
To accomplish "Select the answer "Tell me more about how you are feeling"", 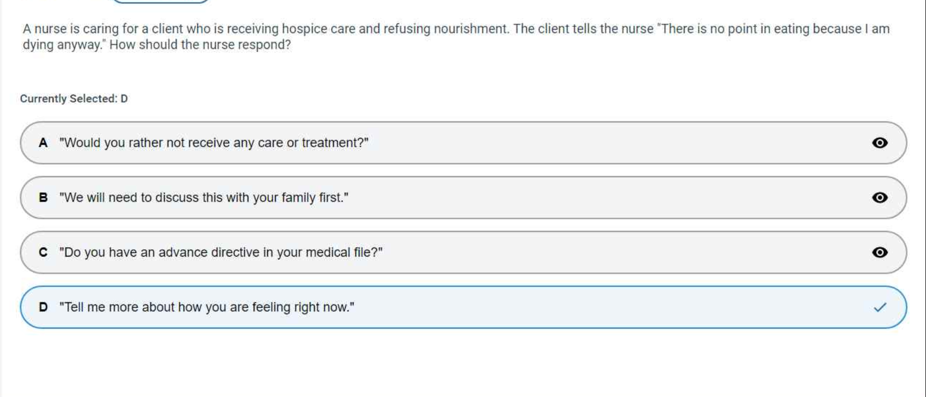I will [x=207, y=307].
